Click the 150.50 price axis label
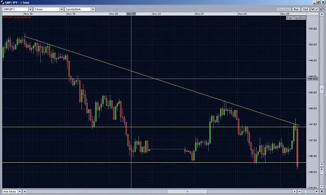The height and width of the screenshot is (195, 326). click(312, 29)
